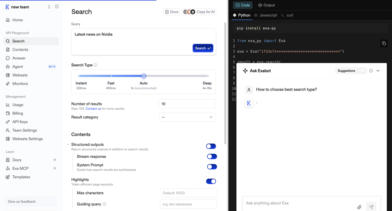Open Docs external link arrow in sidebar
Image resolution: width=392 pixels, height=211 pixels.
click(54, 160)
